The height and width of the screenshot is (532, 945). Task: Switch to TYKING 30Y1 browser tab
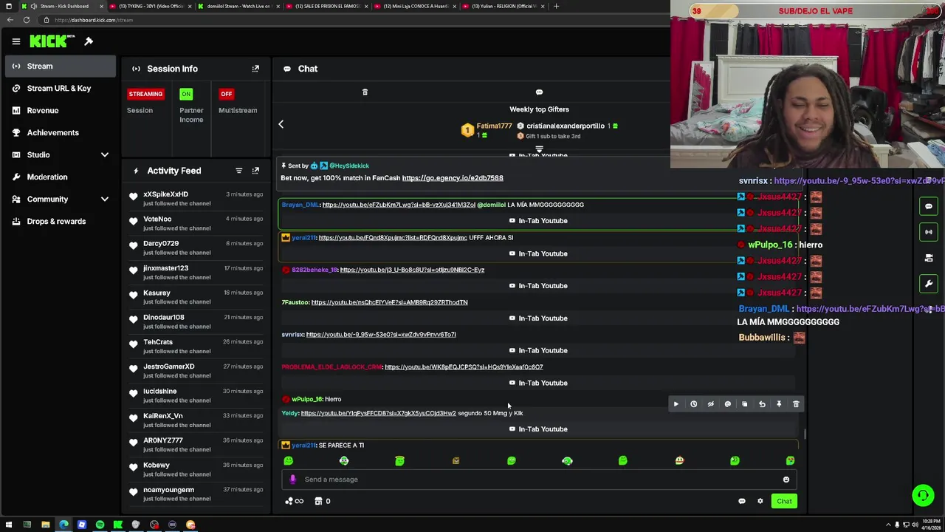(151, 6)
